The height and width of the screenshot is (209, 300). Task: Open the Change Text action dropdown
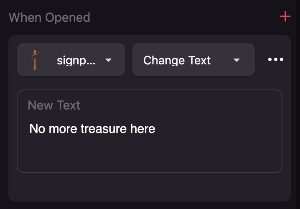pyautogui.click(x=193, y=60)
